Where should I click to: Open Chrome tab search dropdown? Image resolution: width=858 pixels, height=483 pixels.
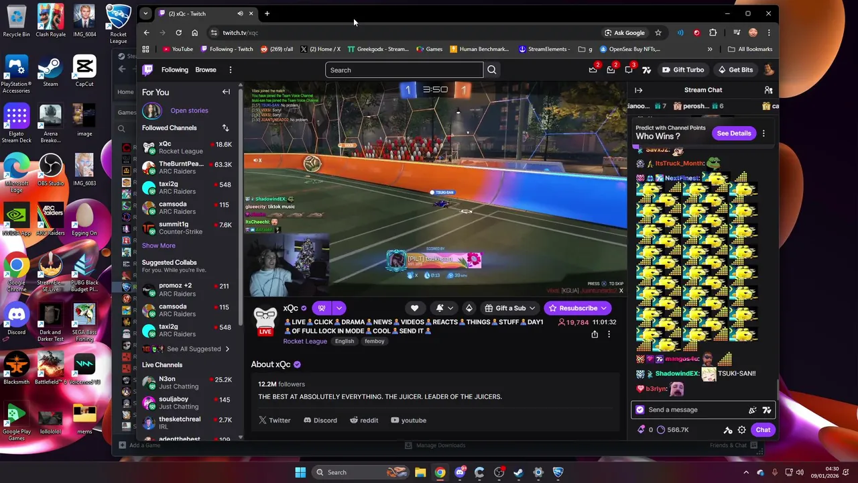pyautogui.click(x=145, y=13)
